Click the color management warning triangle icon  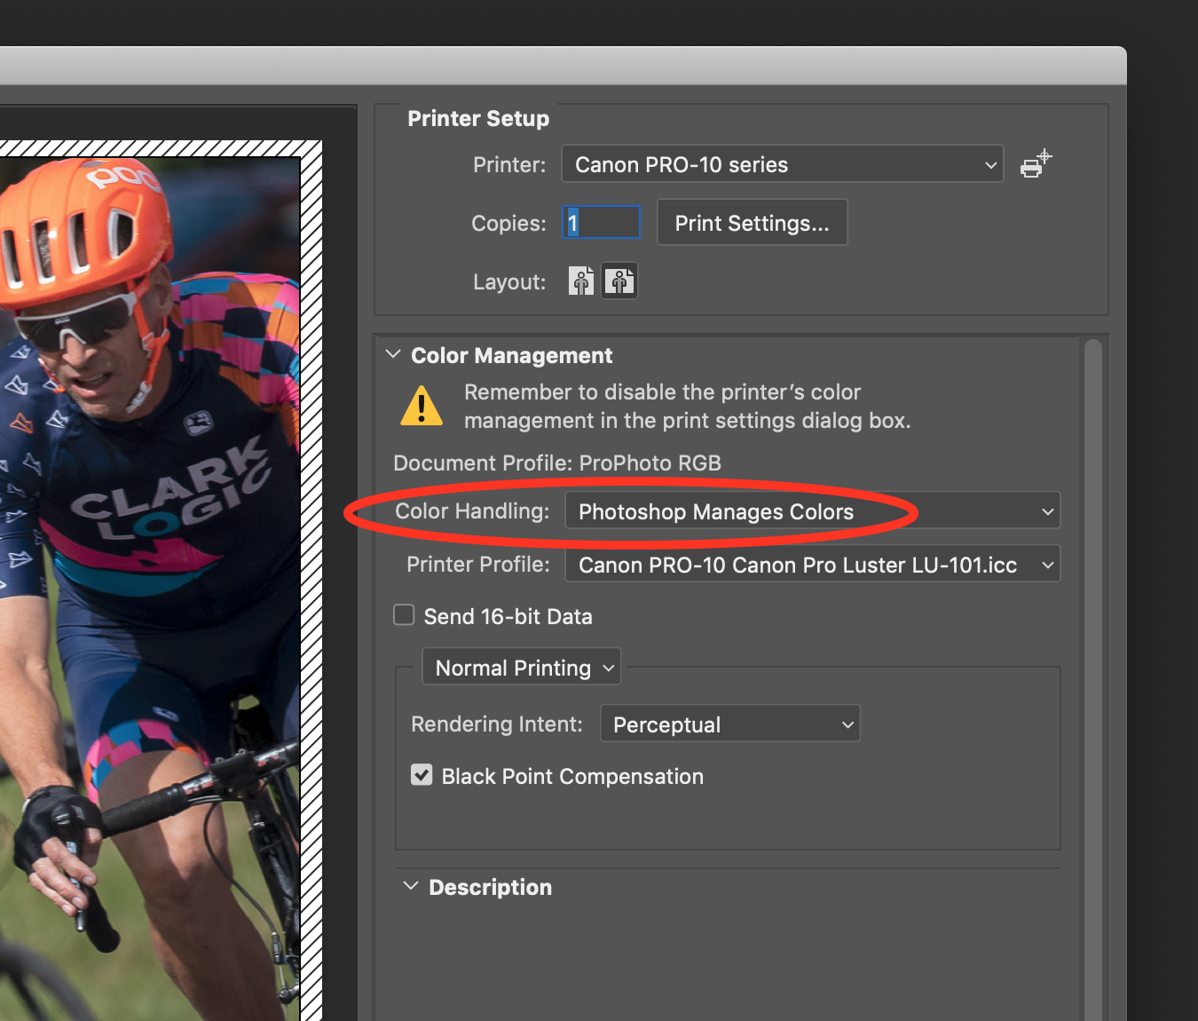(421, 406)
